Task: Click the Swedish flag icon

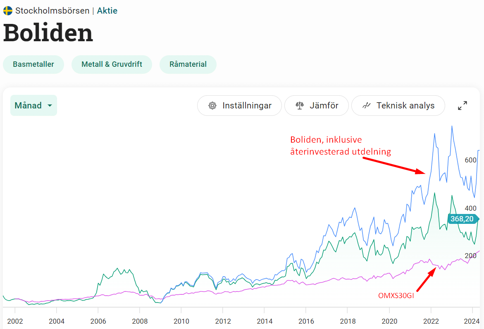Action: tap(8, 11)
